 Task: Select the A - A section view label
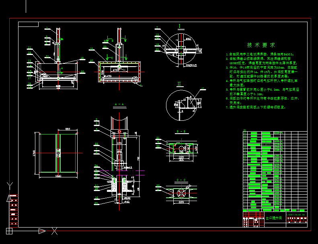(x=119, y=104)
